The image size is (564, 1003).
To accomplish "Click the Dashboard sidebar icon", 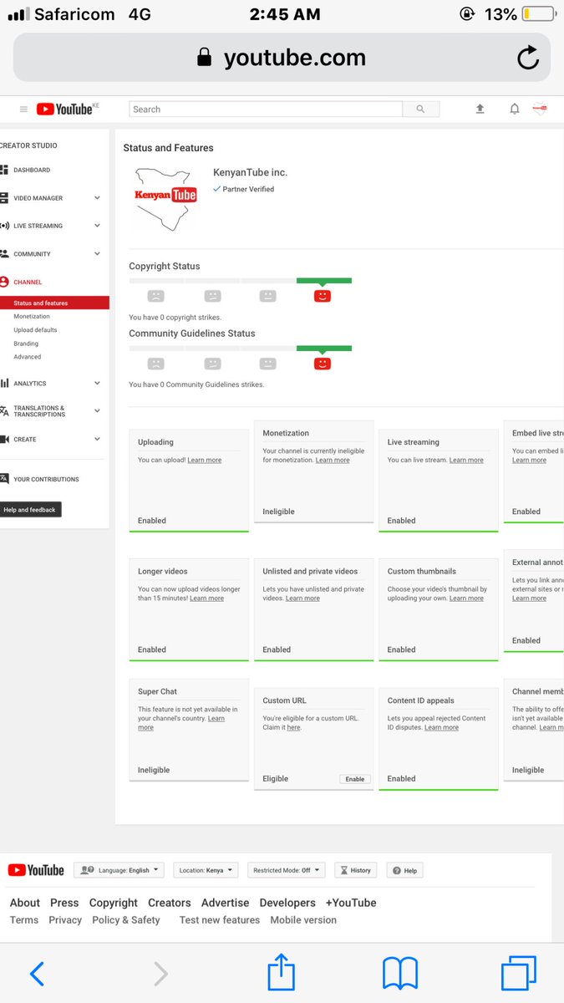I will pyautogui.click(x=4, y=170).
